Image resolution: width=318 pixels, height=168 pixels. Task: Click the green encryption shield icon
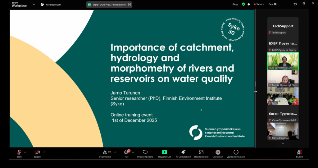pyautogui.click(x=243, y=4)
